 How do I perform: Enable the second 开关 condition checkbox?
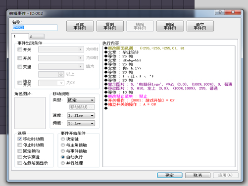20,58
